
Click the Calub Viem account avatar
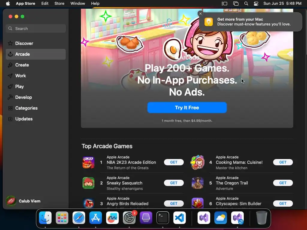[11, 201]
